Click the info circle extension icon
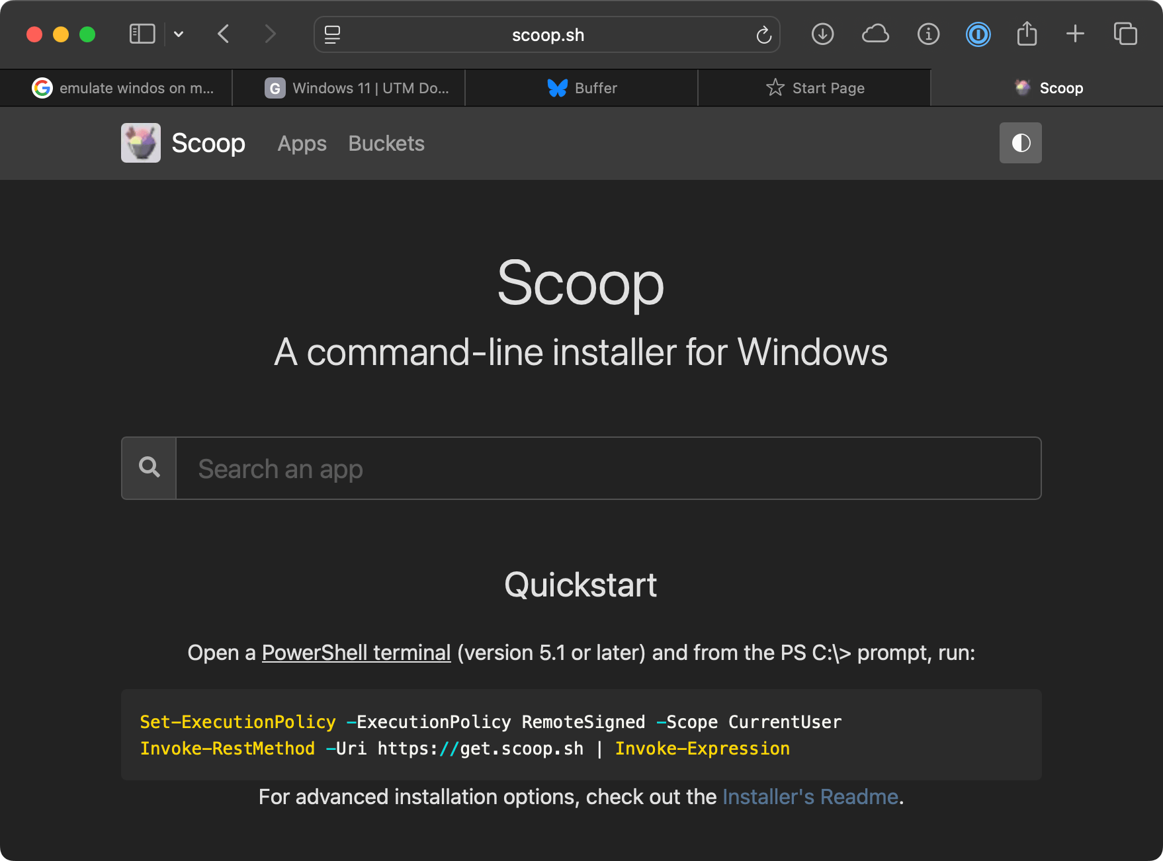The height and width of the screenshot is (861, 1163). click(x=928, y=34)
